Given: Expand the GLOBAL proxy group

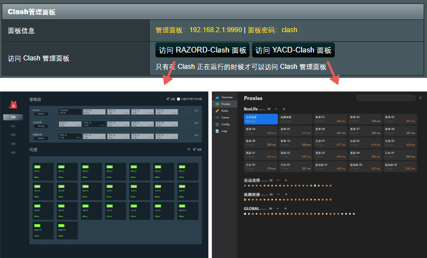Looking at the screenshot, I should (278, 208).
